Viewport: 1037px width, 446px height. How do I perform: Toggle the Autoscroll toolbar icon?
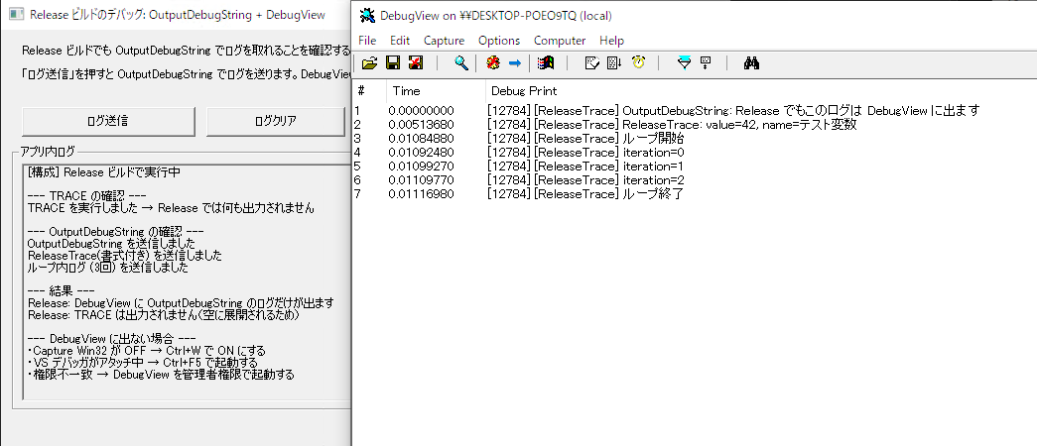point(615,63)
